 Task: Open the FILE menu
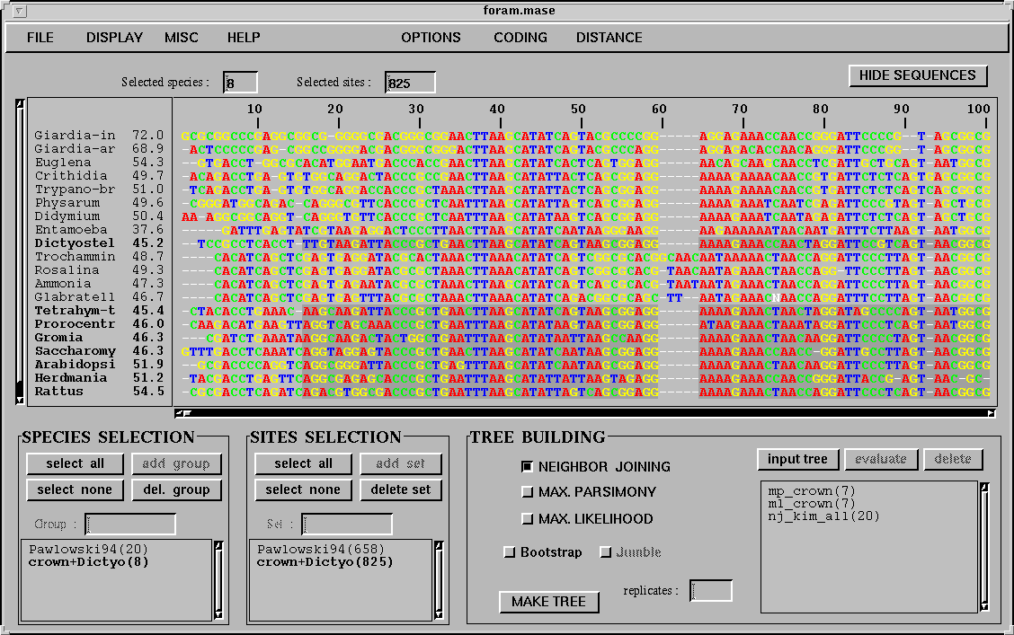pyautogui.click(x=40, y=38)
